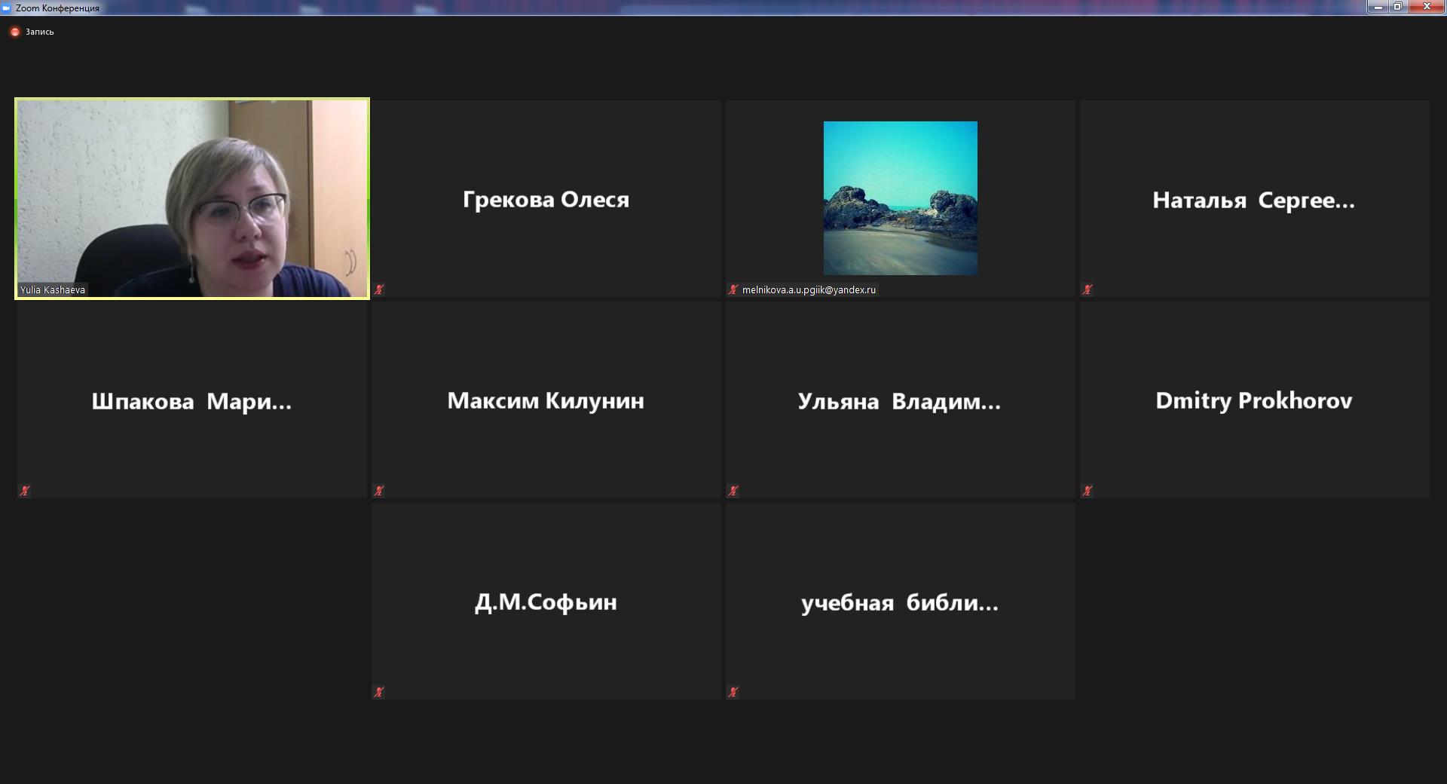Viewport: 1447px width, 784px height.
Task: Click muted mic icon on melnikova tile
Action: (x=733, y=289)
